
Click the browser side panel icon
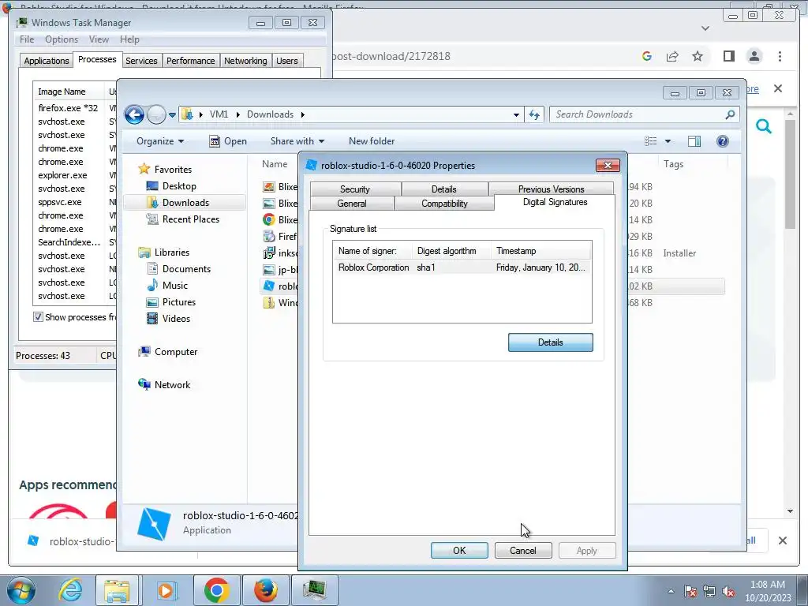coord(728,56)
